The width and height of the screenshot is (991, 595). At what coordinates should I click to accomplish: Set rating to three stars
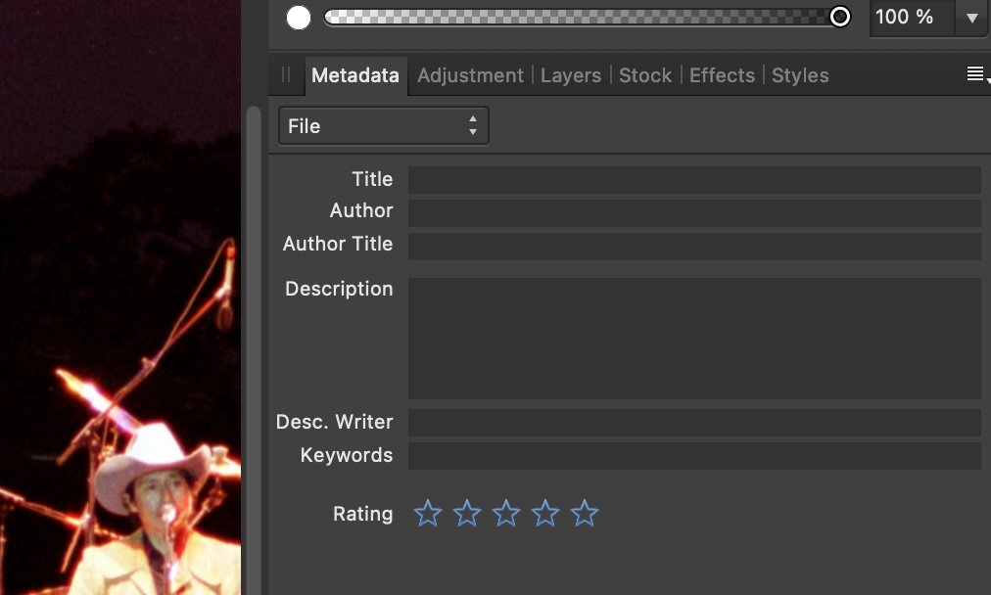506,513
